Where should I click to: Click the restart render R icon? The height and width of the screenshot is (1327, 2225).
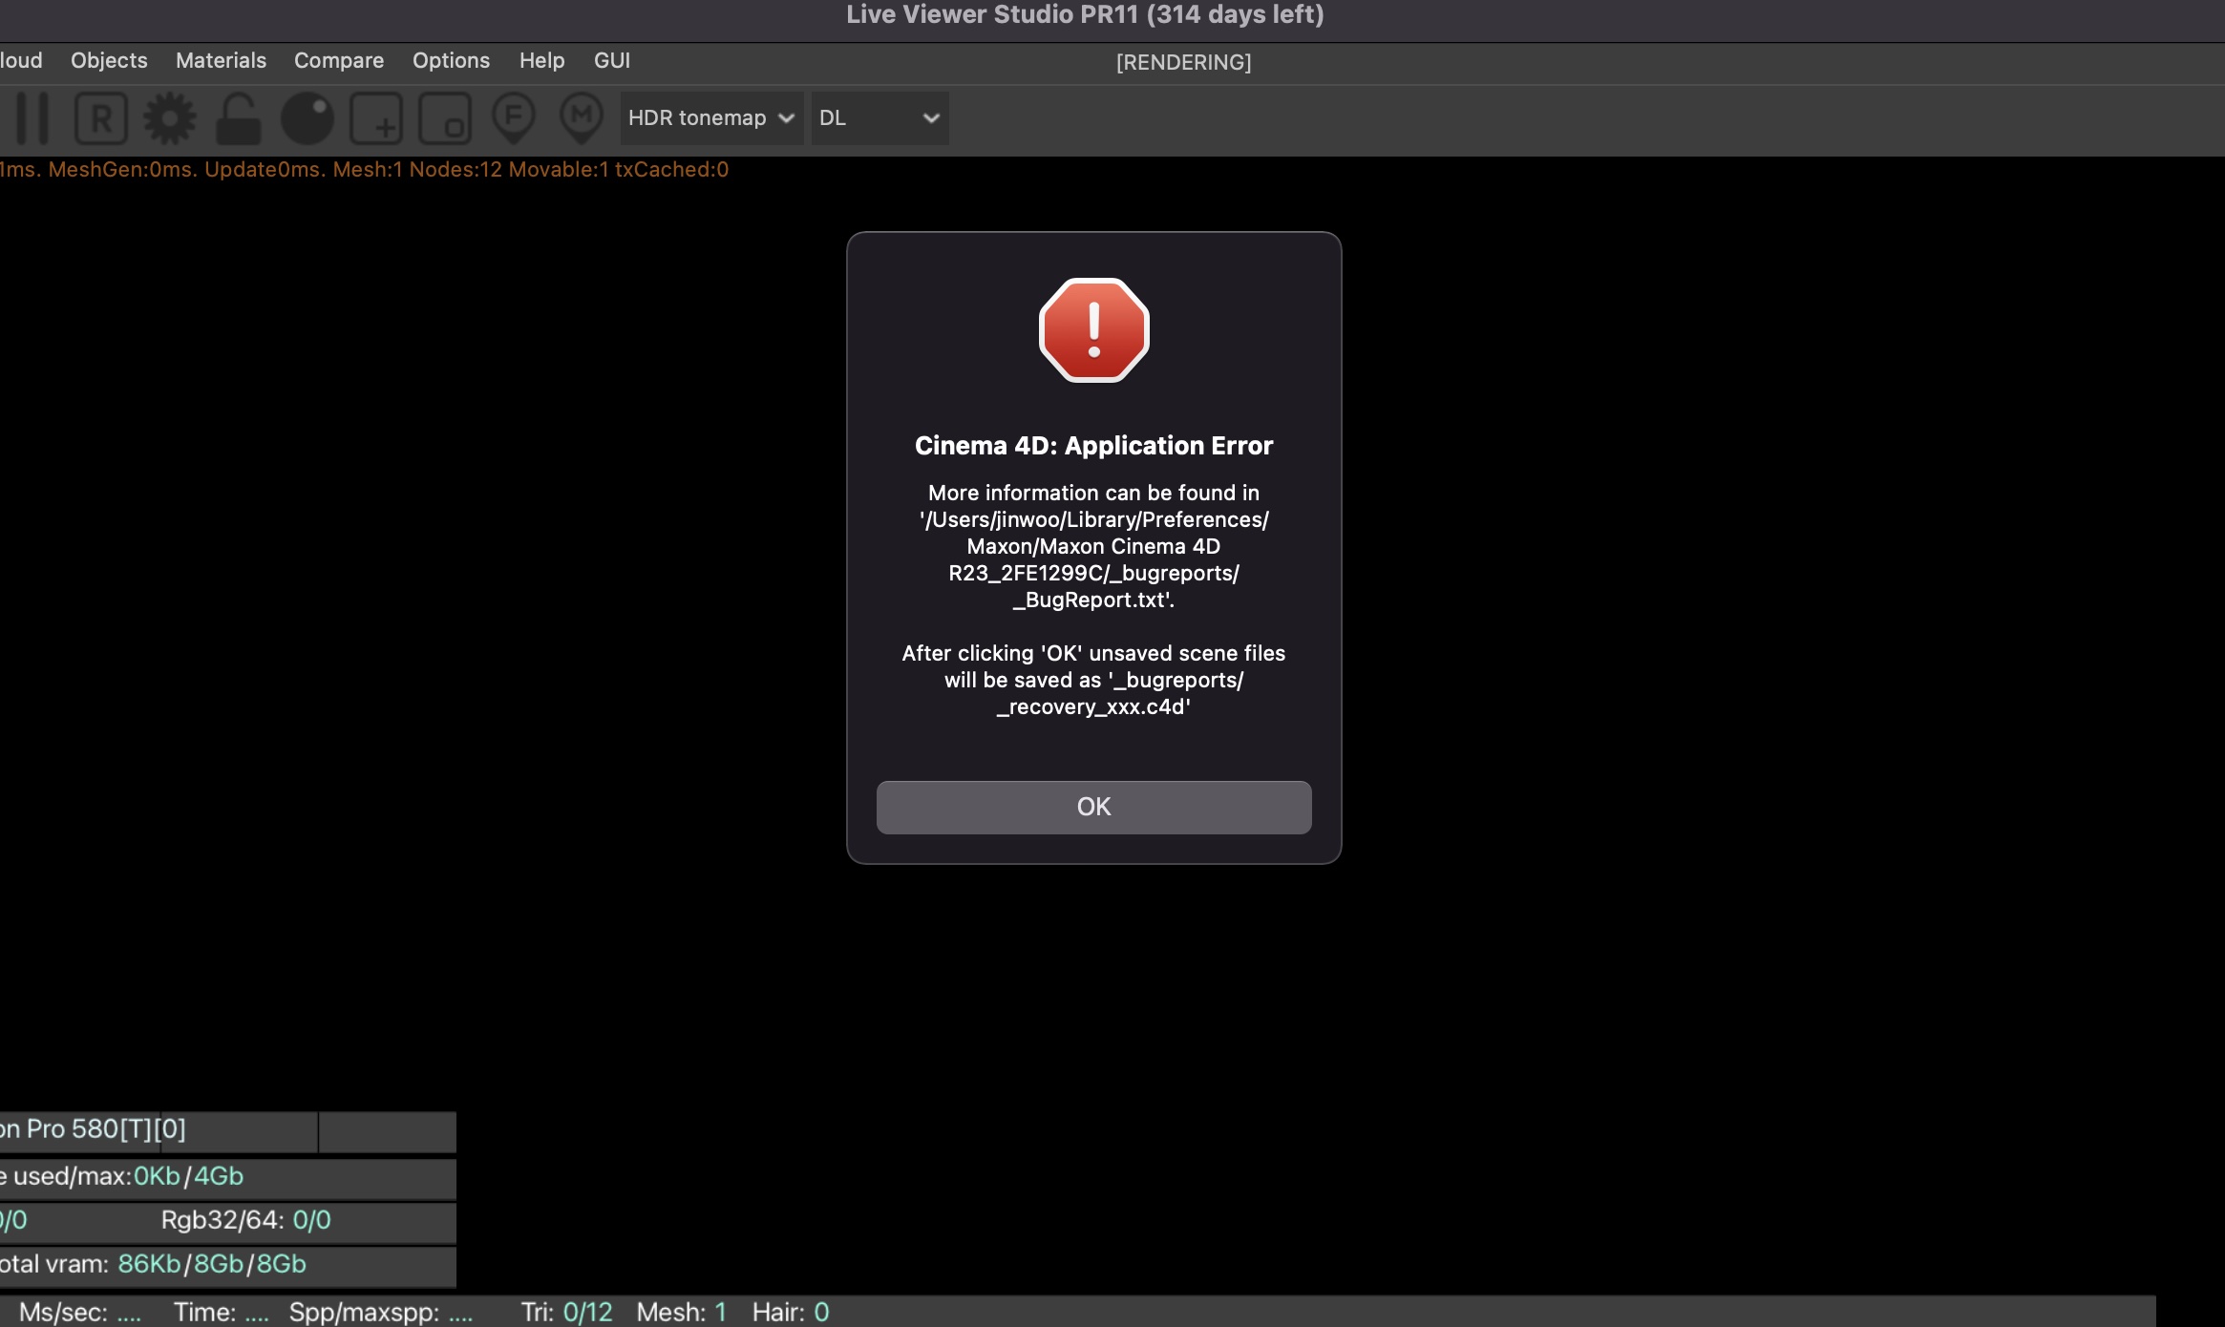(x=101, y=118)
